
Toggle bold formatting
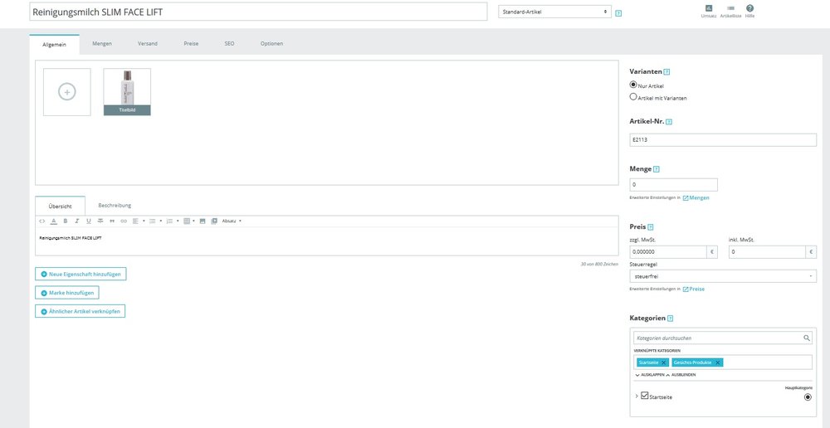[x=66, y=221]
